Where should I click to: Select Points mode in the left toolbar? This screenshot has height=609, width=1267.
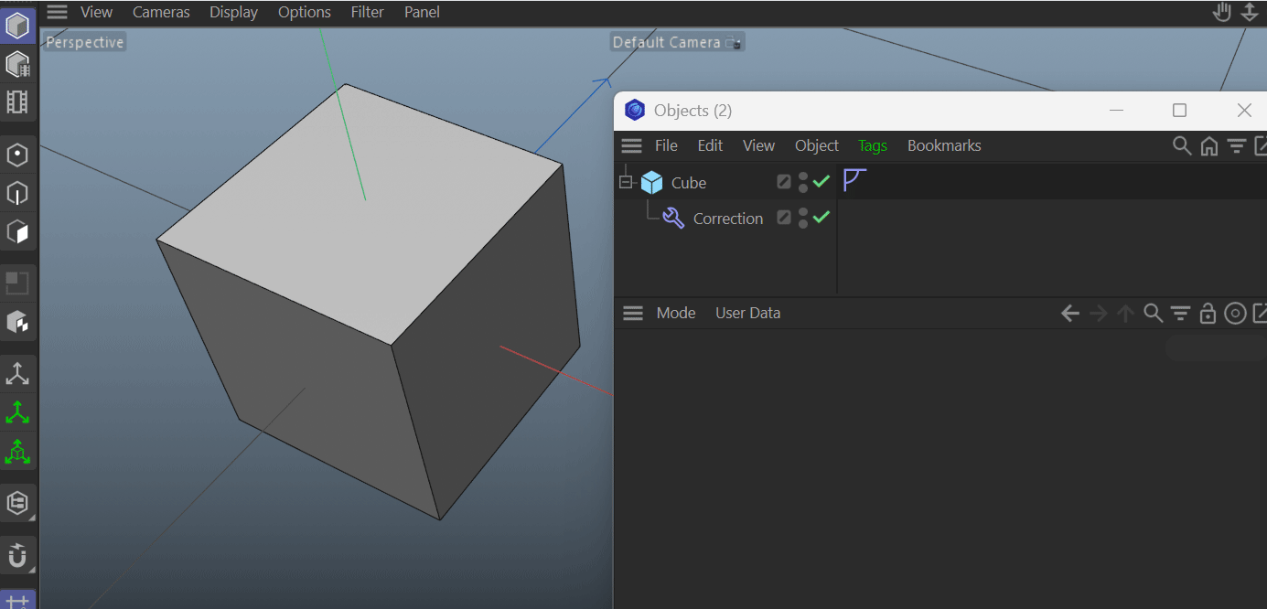(17, 155)
